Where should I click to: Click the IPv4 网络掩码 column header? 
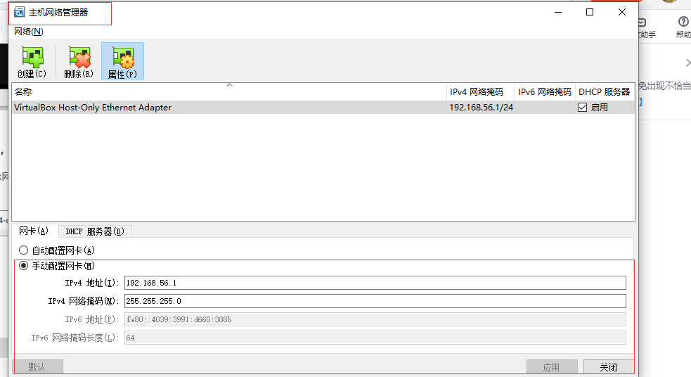coord(481,91)
